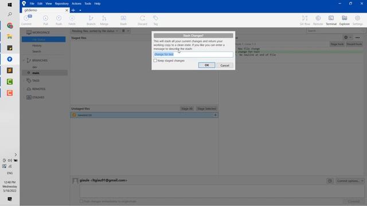Open the Sublime Text taskbar icon

click(x=10, y=70)
